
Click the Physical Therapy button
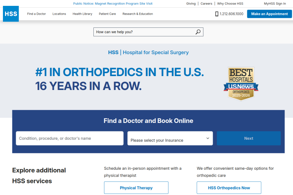point(136,188)
